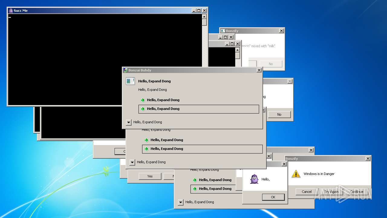Choose Try Again in the Bonzify dialog
The width and height of the screenshot is (387, 218).
(331, 192)
